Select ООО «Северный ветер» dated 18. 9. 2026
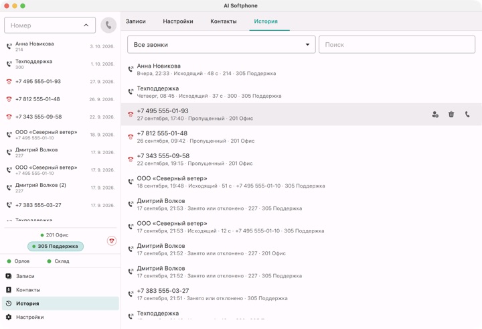The image size is (482, 329). pyautogui.click(x=60, y=135)
